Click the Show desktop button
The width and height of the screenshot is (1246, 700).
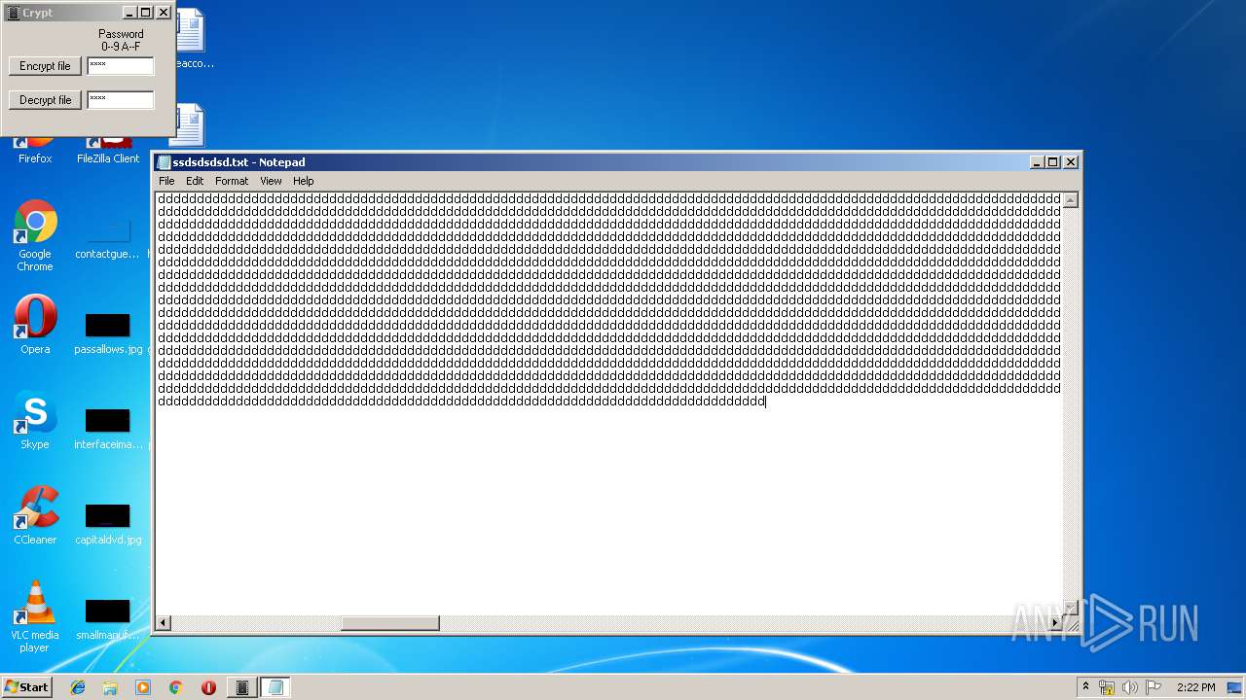pyautogui.click(x=1235, y=687)
